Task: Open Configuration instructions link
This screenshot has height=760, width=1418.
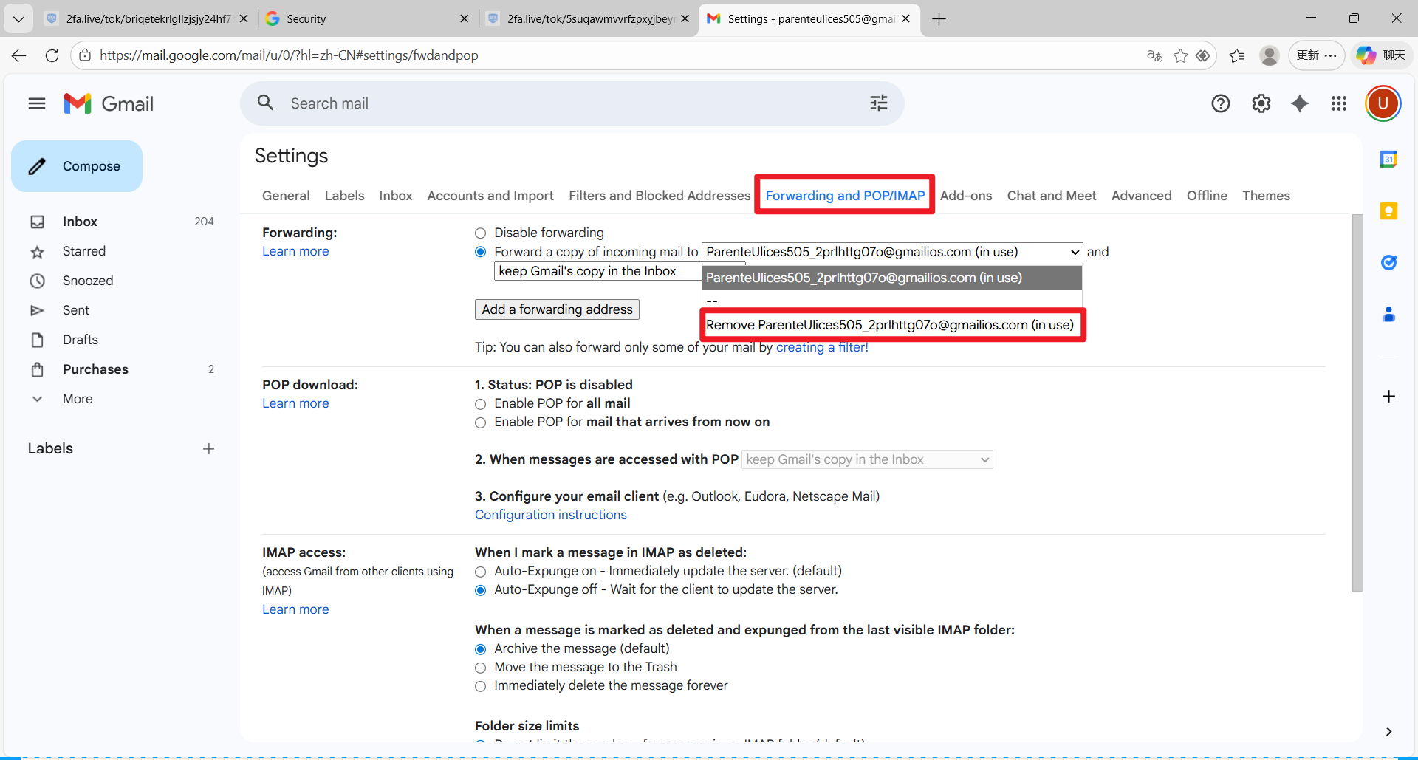Action: click(x=550, y=515)
